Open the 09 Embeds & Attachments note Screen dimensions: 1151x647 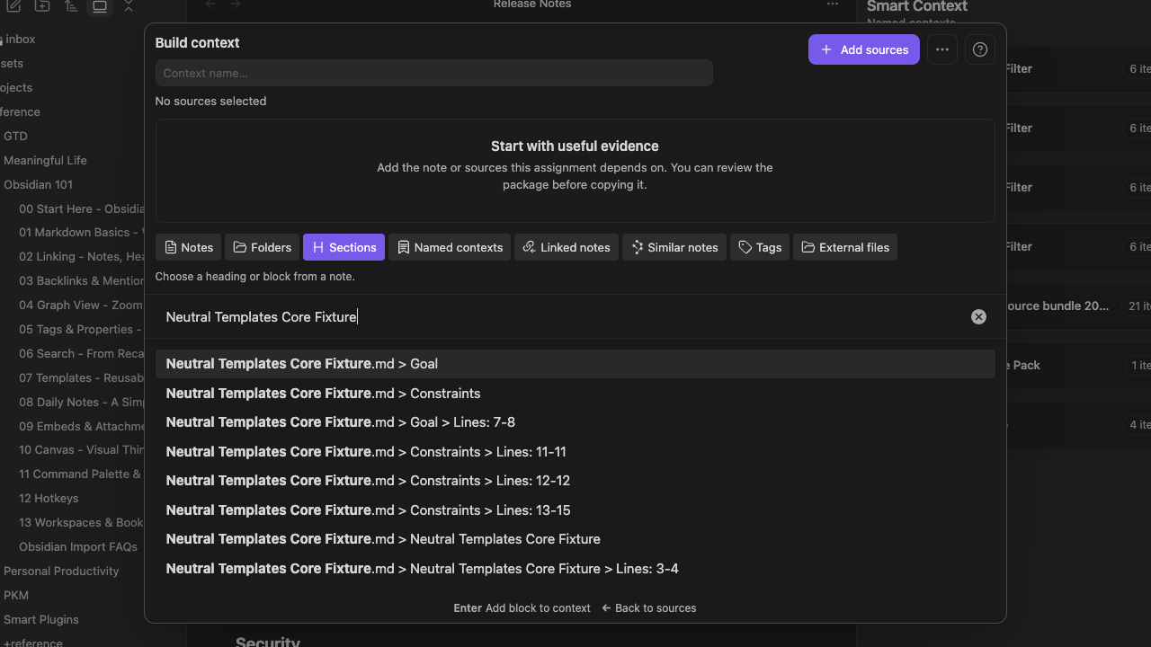click(x=79, y=427)
